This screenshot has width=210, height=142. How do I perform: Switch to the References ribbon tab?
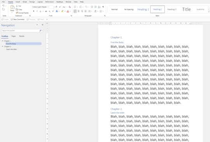point(49,2)
